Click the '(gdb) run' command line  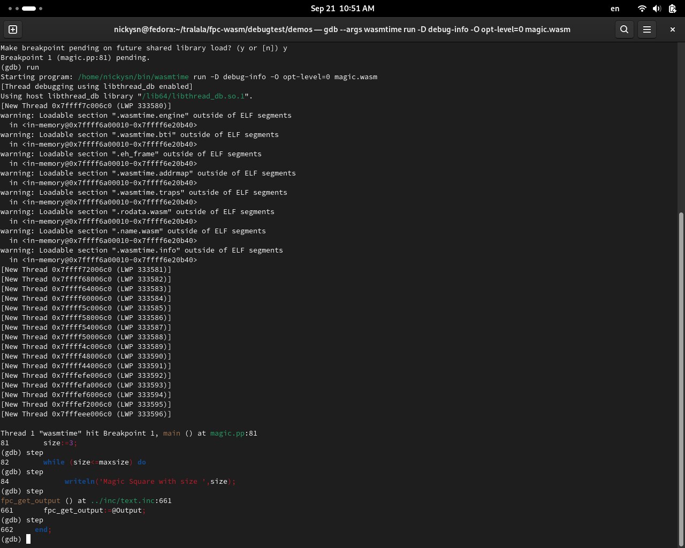20,67
